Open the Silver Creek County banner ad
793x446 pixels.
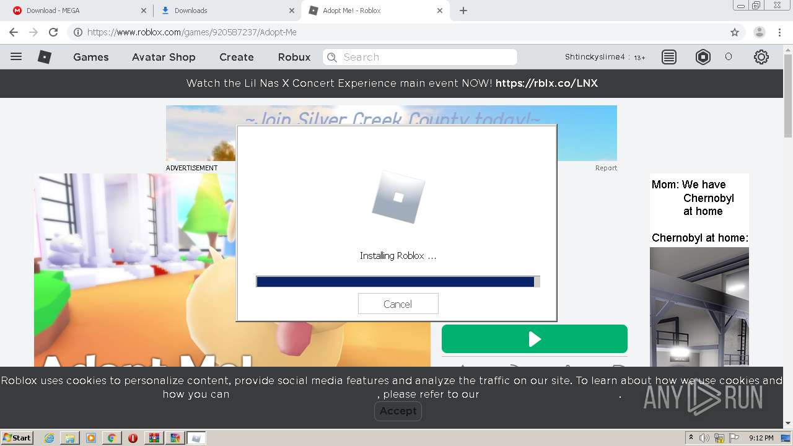pyautogui.click(x=392, y=115)
